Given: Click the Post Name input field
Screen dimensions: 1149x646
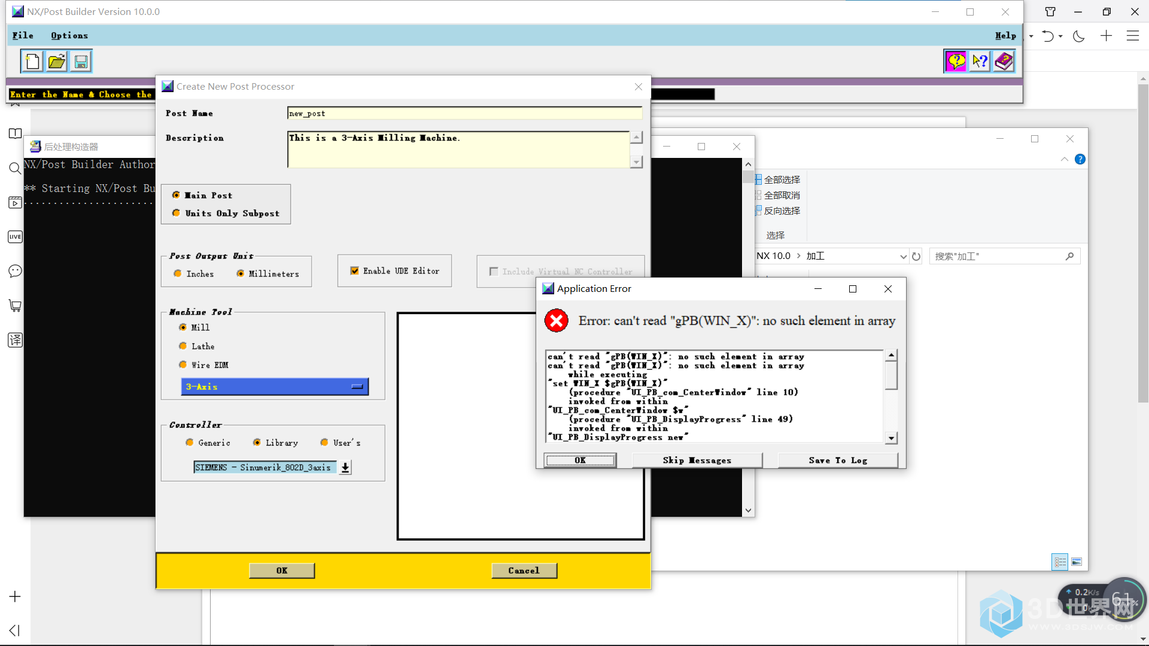Looking at the screenshot, I should point(464,113).
